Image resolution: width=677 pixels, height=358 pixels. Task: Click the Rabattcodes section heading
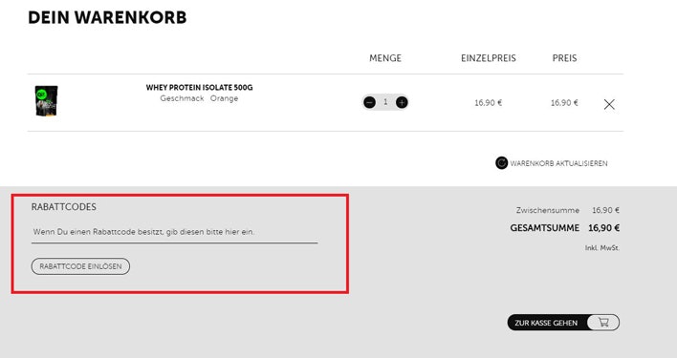64,207
